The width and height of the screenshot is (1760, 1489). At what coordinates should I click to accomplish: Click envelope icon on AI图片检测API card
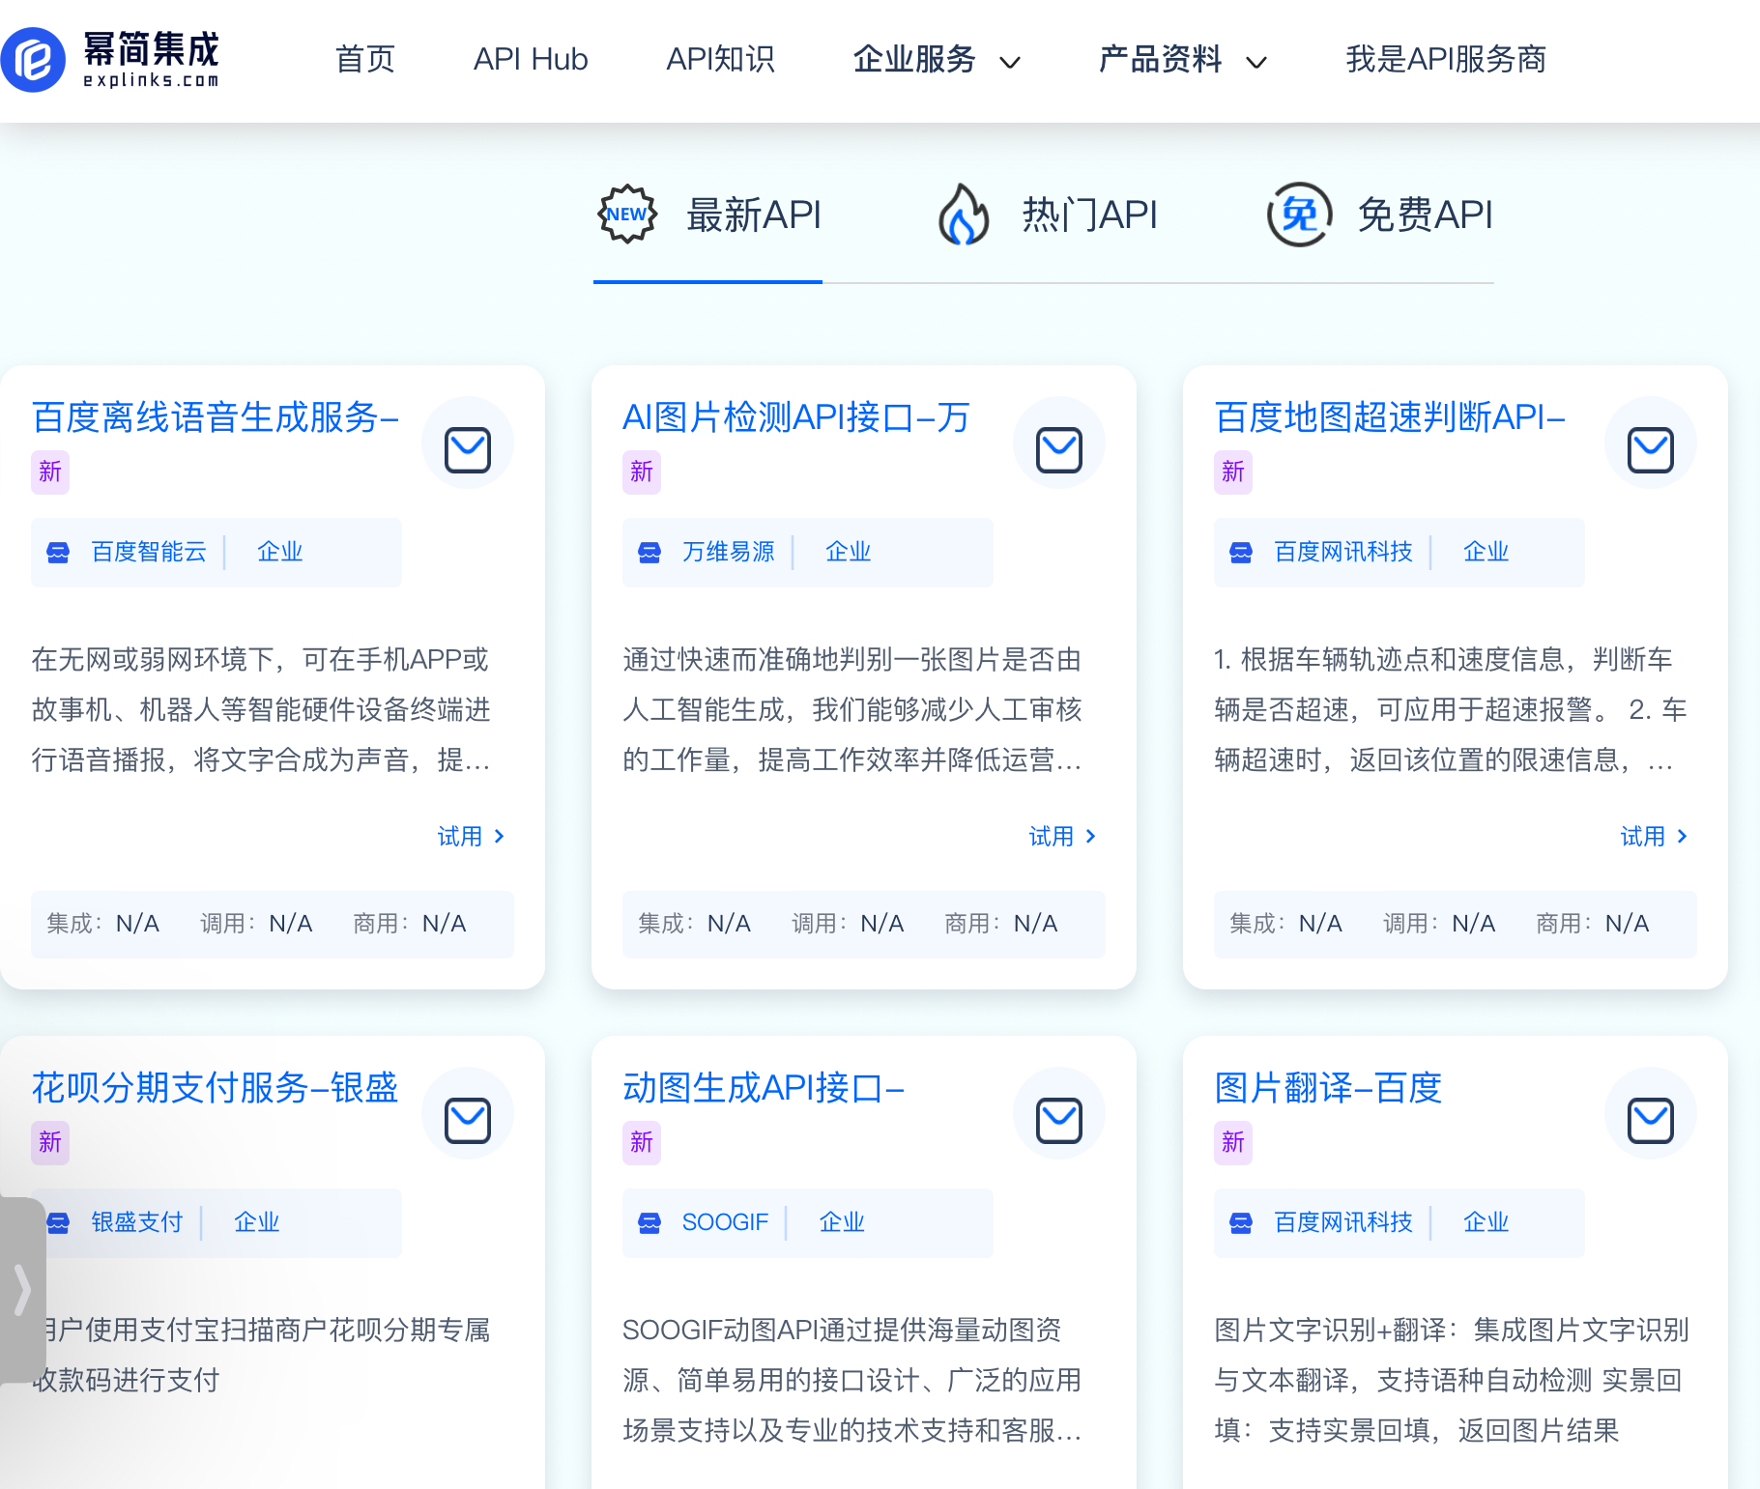click(x=1059, y=444)
